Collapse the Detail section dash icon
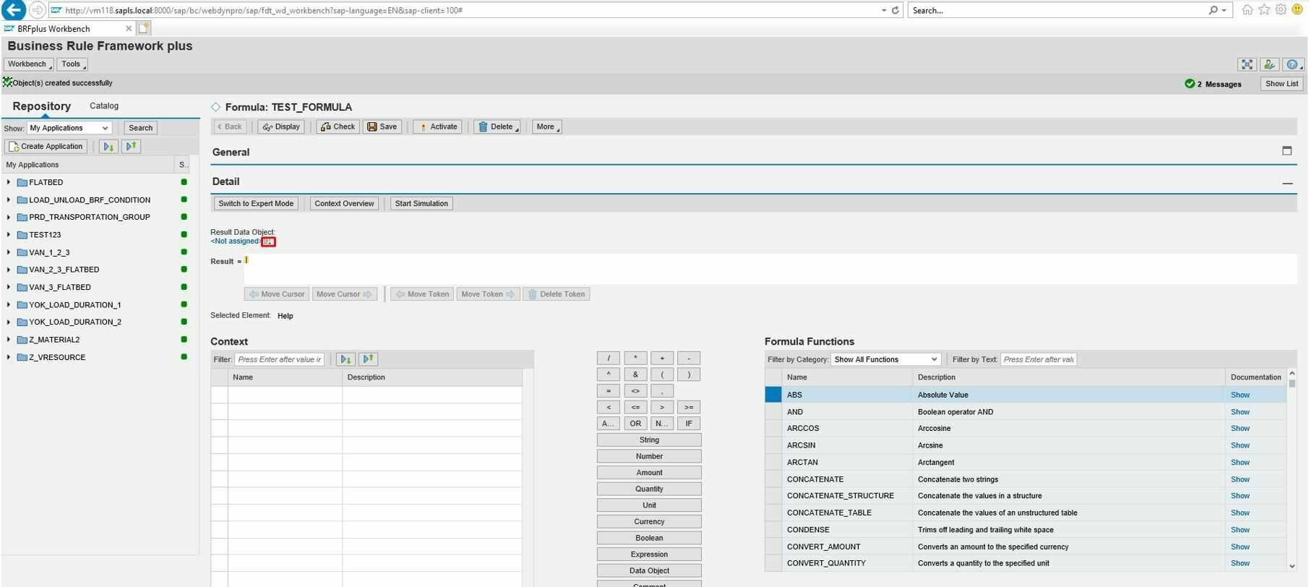The width and height of the screenshot is (1309, 587). (x=1287, y=184)
